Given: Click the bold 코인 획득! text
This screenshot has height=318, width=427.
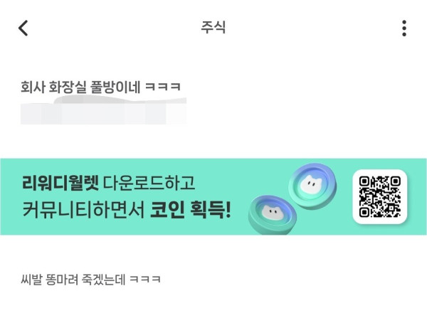Looking at the screenshot, I should click(x=191, y=210).
